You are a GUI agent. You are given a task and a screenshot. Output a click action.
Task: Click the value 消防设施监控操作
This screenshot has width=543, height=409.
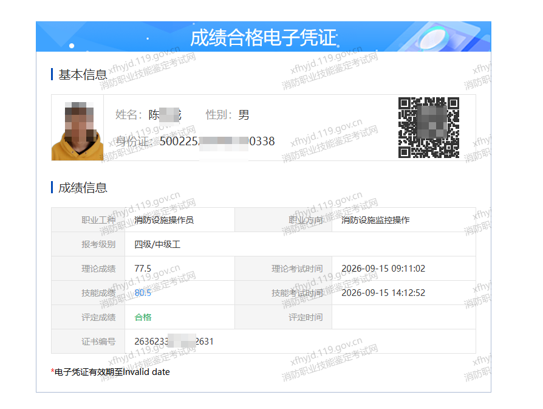(375, 220)
